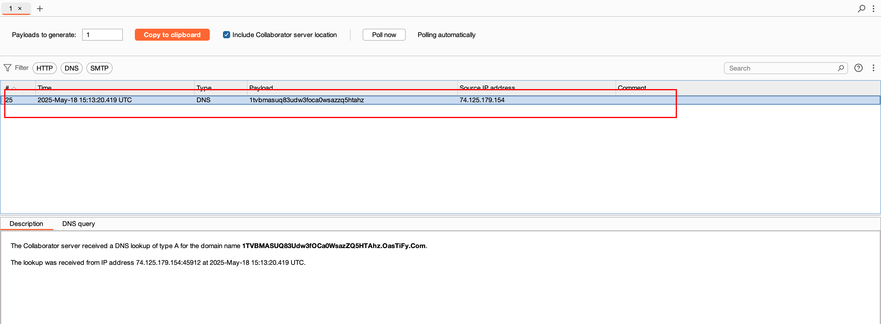Screen dimensions: 881x324
Task: Click the Copy to clipboard button
Action: tap(172, 35)
